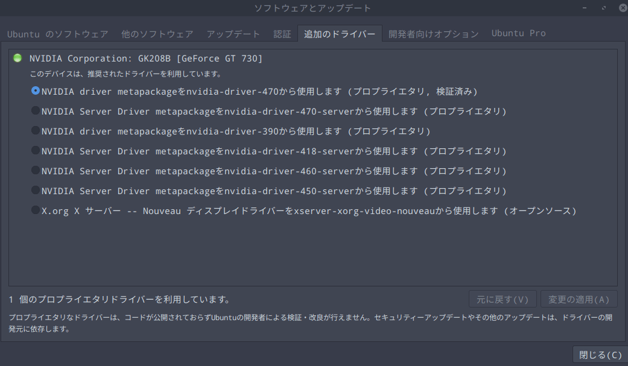Viewport: 628px width, 366px height.
Task: Click the NVIDIA Corporation GK208B GeForce GT 730 heading
Action: coord(146,58)
